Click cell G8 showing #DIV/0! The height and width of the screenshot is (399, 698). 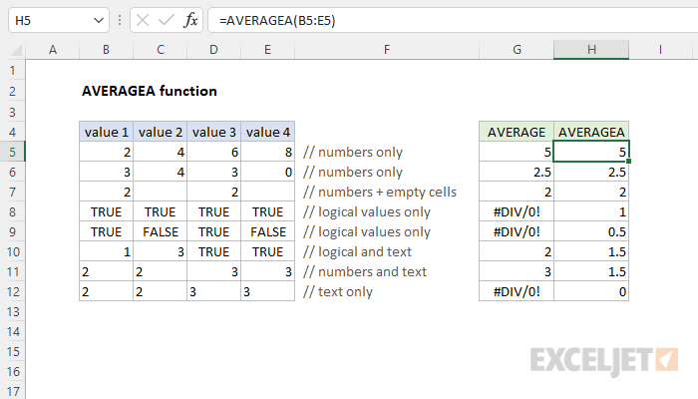click(517, 211)
